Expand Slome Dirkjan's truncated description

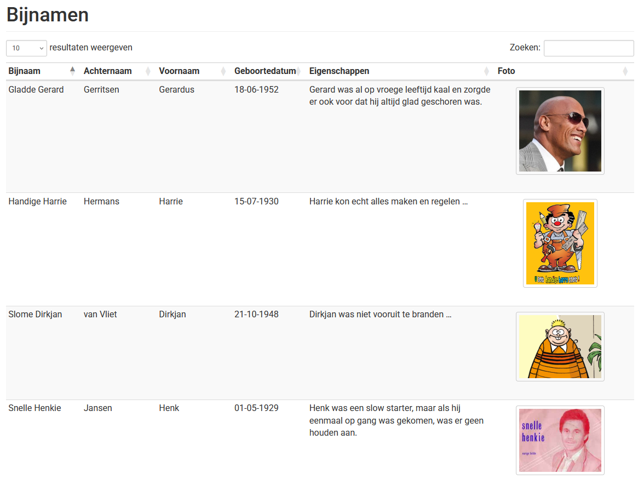pos(448,315)
